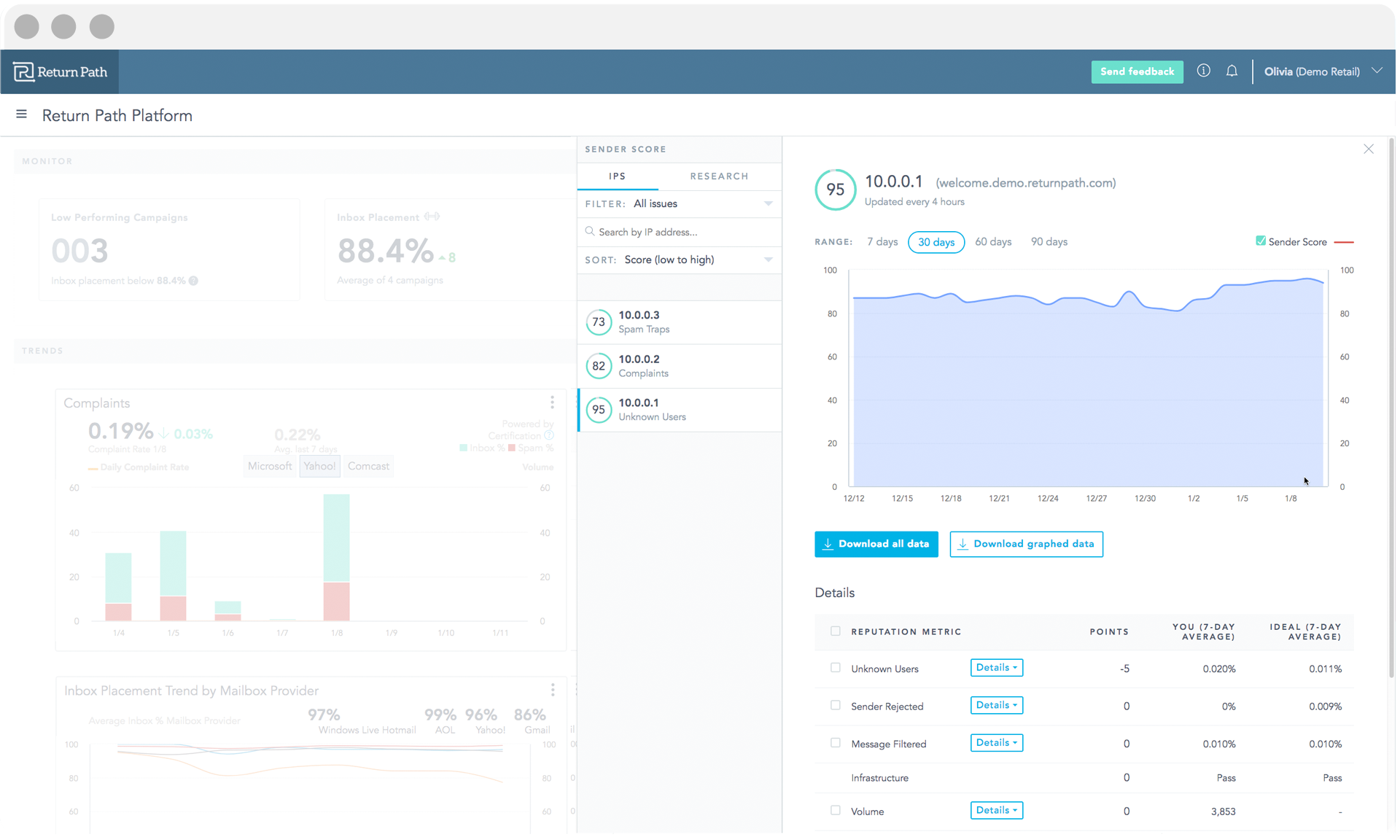Select IP 10.0.0.2 Complaints row
Image resolution: width=1400 pixels, height=837 pixels.
click(x=679, y=366)
